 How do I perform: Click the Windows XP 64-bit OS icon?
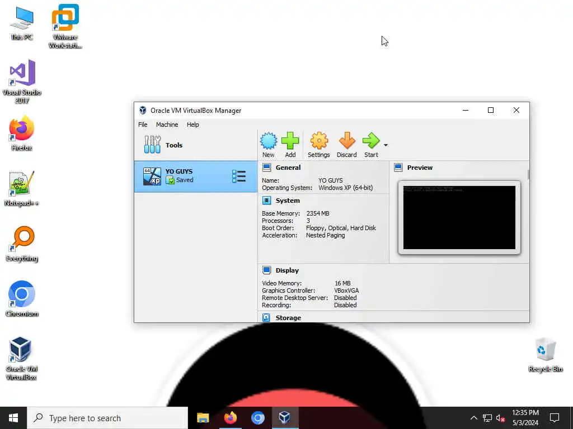coord(152,176)
